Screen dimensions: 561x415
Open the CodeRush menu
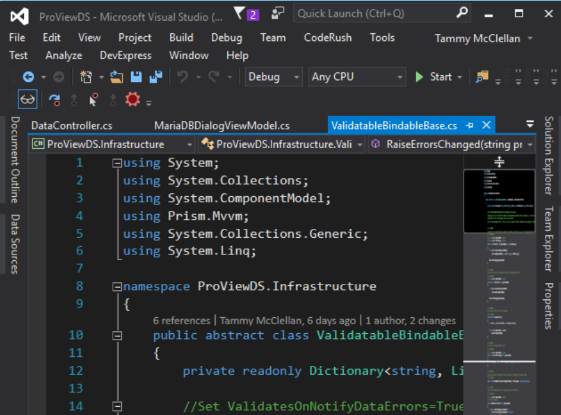point(328,37)
